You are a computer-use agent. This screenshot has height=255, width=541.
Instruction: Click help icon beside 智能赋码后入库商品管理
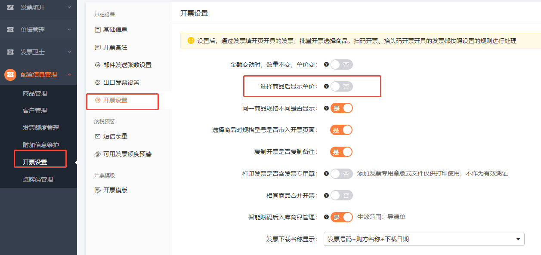326,217
